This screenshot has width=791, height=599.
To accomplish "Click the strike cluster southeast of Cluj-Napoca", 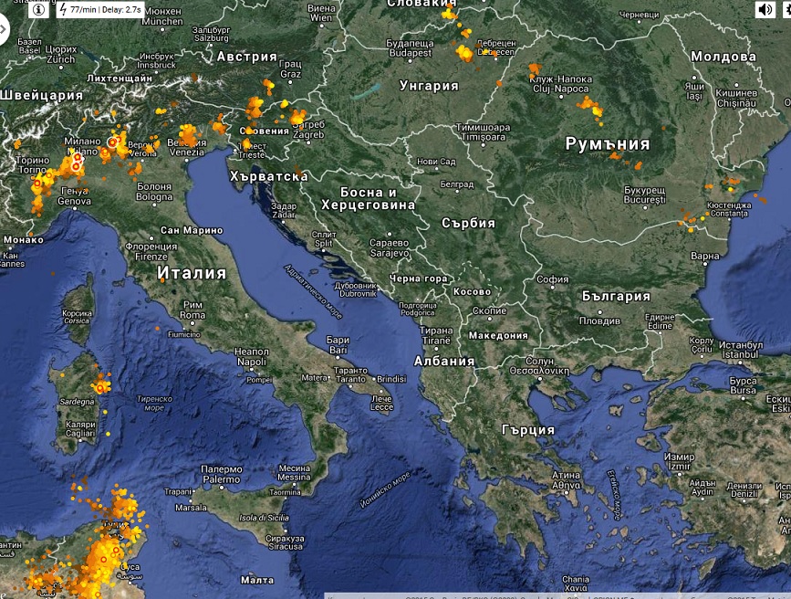I will tap(589, 107).
